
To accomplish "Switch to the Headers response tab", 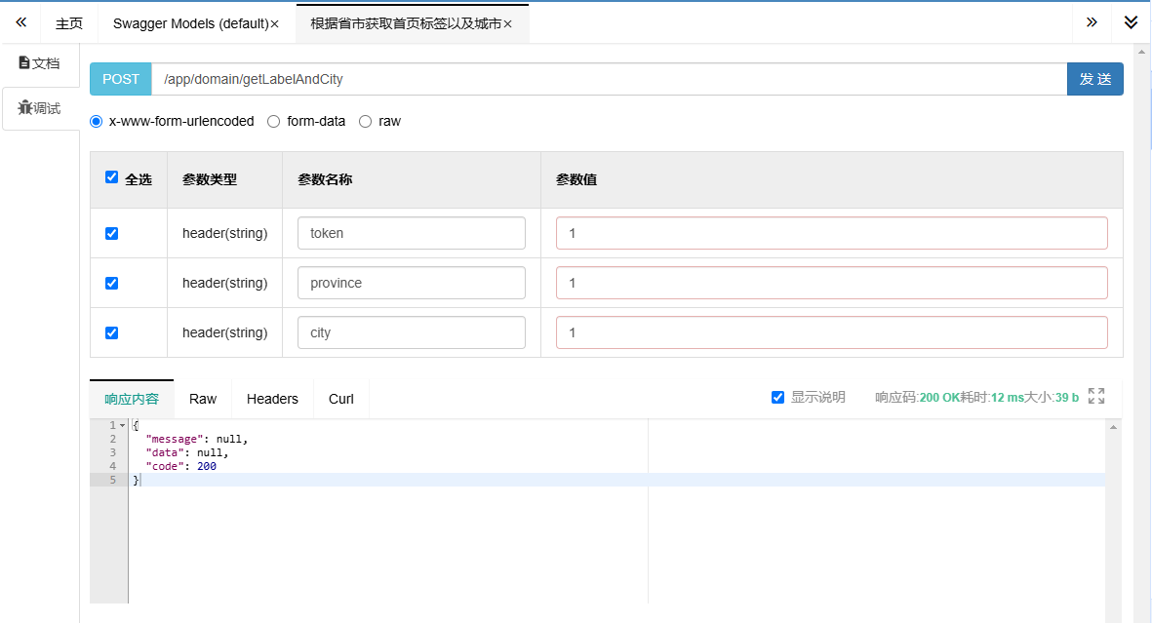I will [272, 398].
